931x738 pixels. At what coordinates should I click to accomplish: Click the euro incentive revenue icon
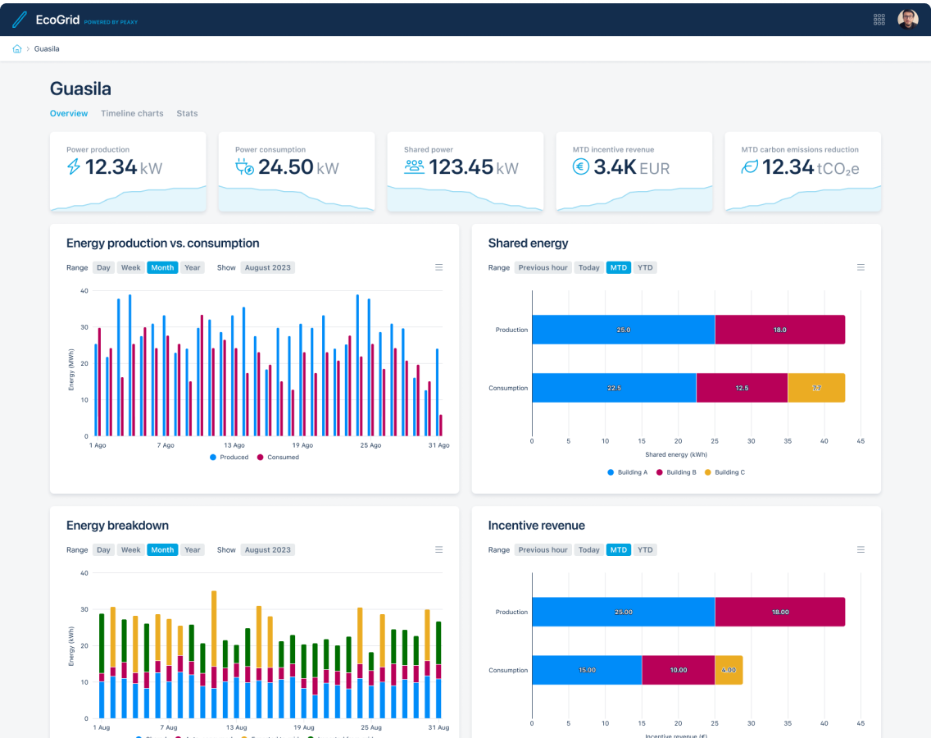(x=581, y=167)
